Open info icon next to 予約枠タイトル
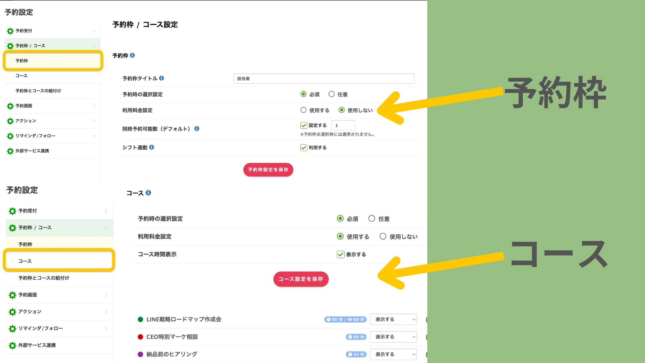The height and width of the screenshot is (363, 645). point(162,78)
